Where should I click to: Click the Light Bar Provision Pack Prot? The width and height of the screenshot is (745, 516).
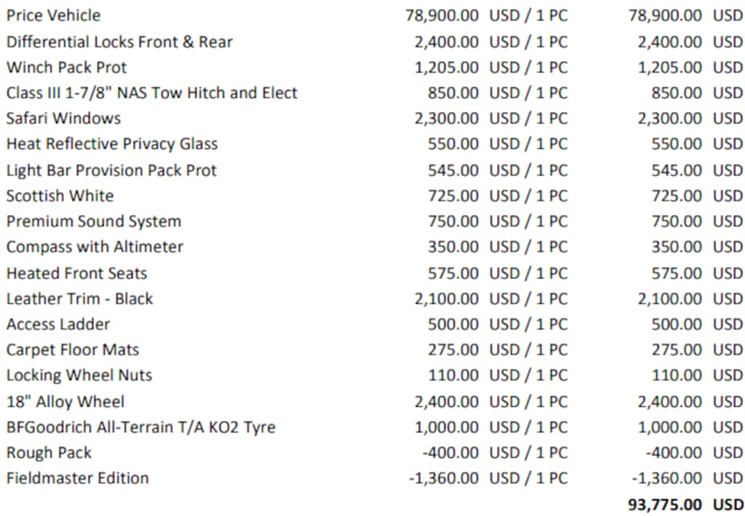click(x=111, y=170)
